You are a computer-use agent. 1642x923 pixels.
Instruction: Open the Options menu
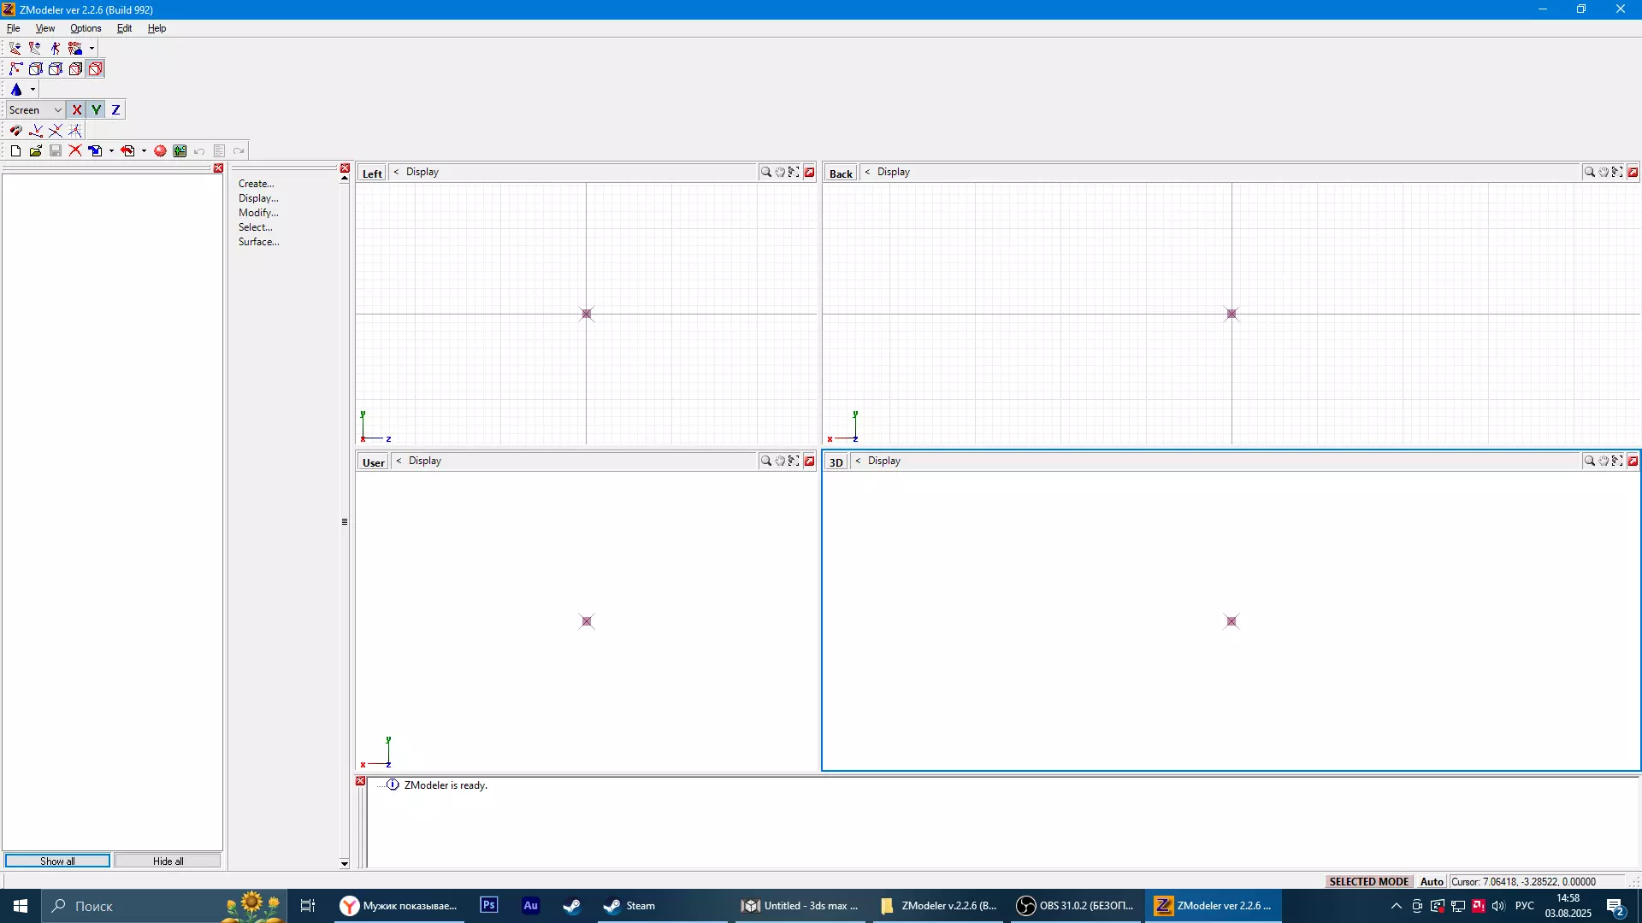tap(86, 28)
